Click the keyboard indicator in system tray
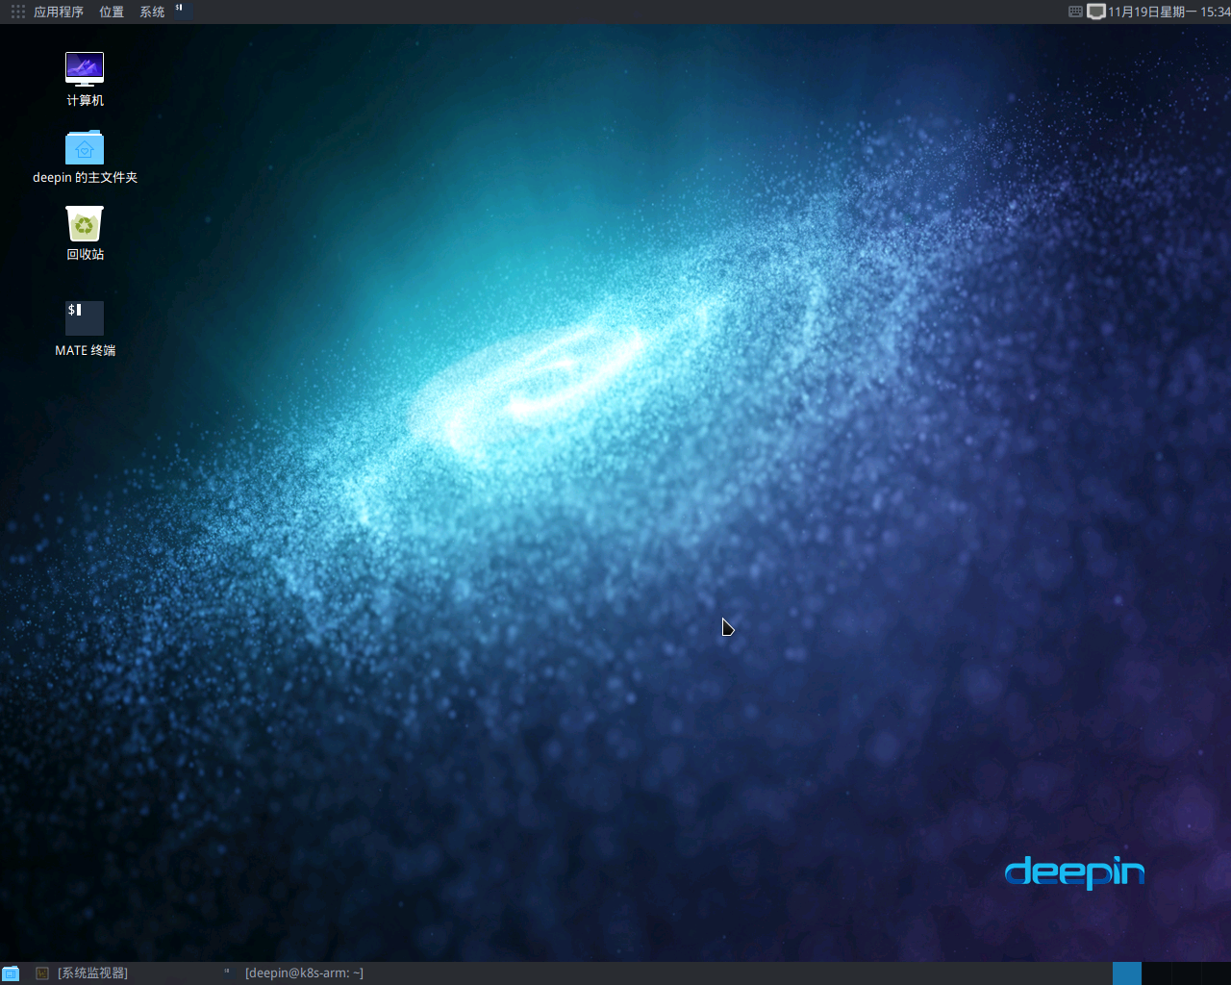This screenshot has width=1231, height=985. [x=1075, y=12]
